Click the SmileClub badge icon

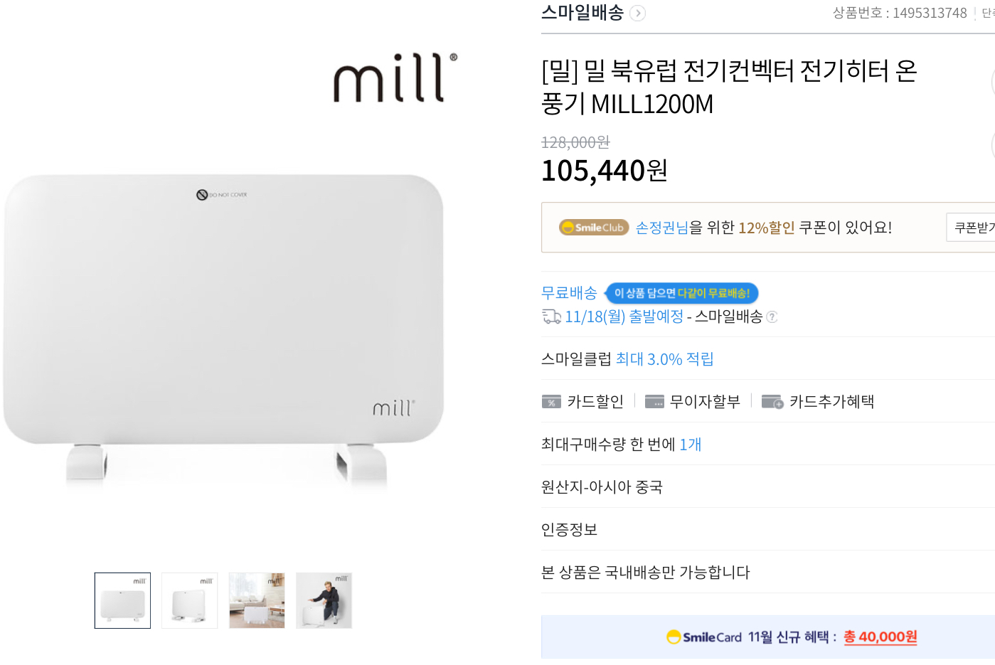pos(594,228)
